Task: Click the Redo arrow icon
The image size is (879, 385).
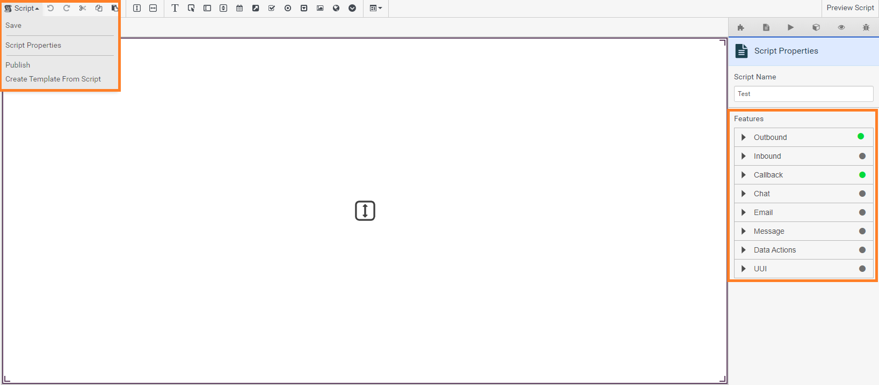Action: tap(67, 8)
